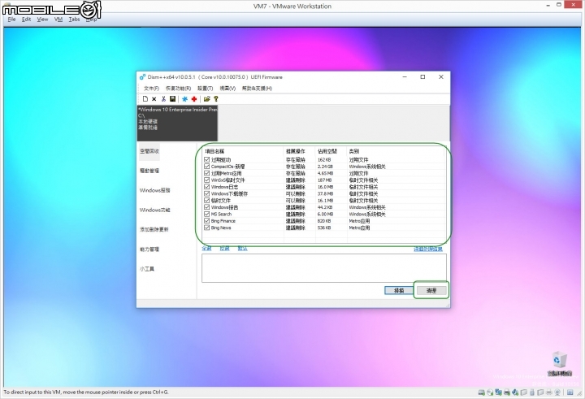Uncheck the 过期Metro应用 checkbox
Viewport: 585px width, 399px height.
point(206,173)
